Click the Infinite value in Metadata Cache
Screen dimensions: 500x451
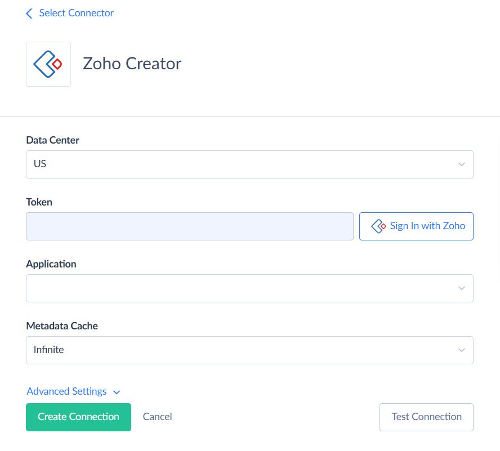(48, 350)
